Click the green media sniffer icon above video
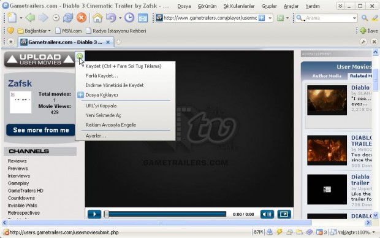Screen dimensions: 380x238 tap(80, 57)
